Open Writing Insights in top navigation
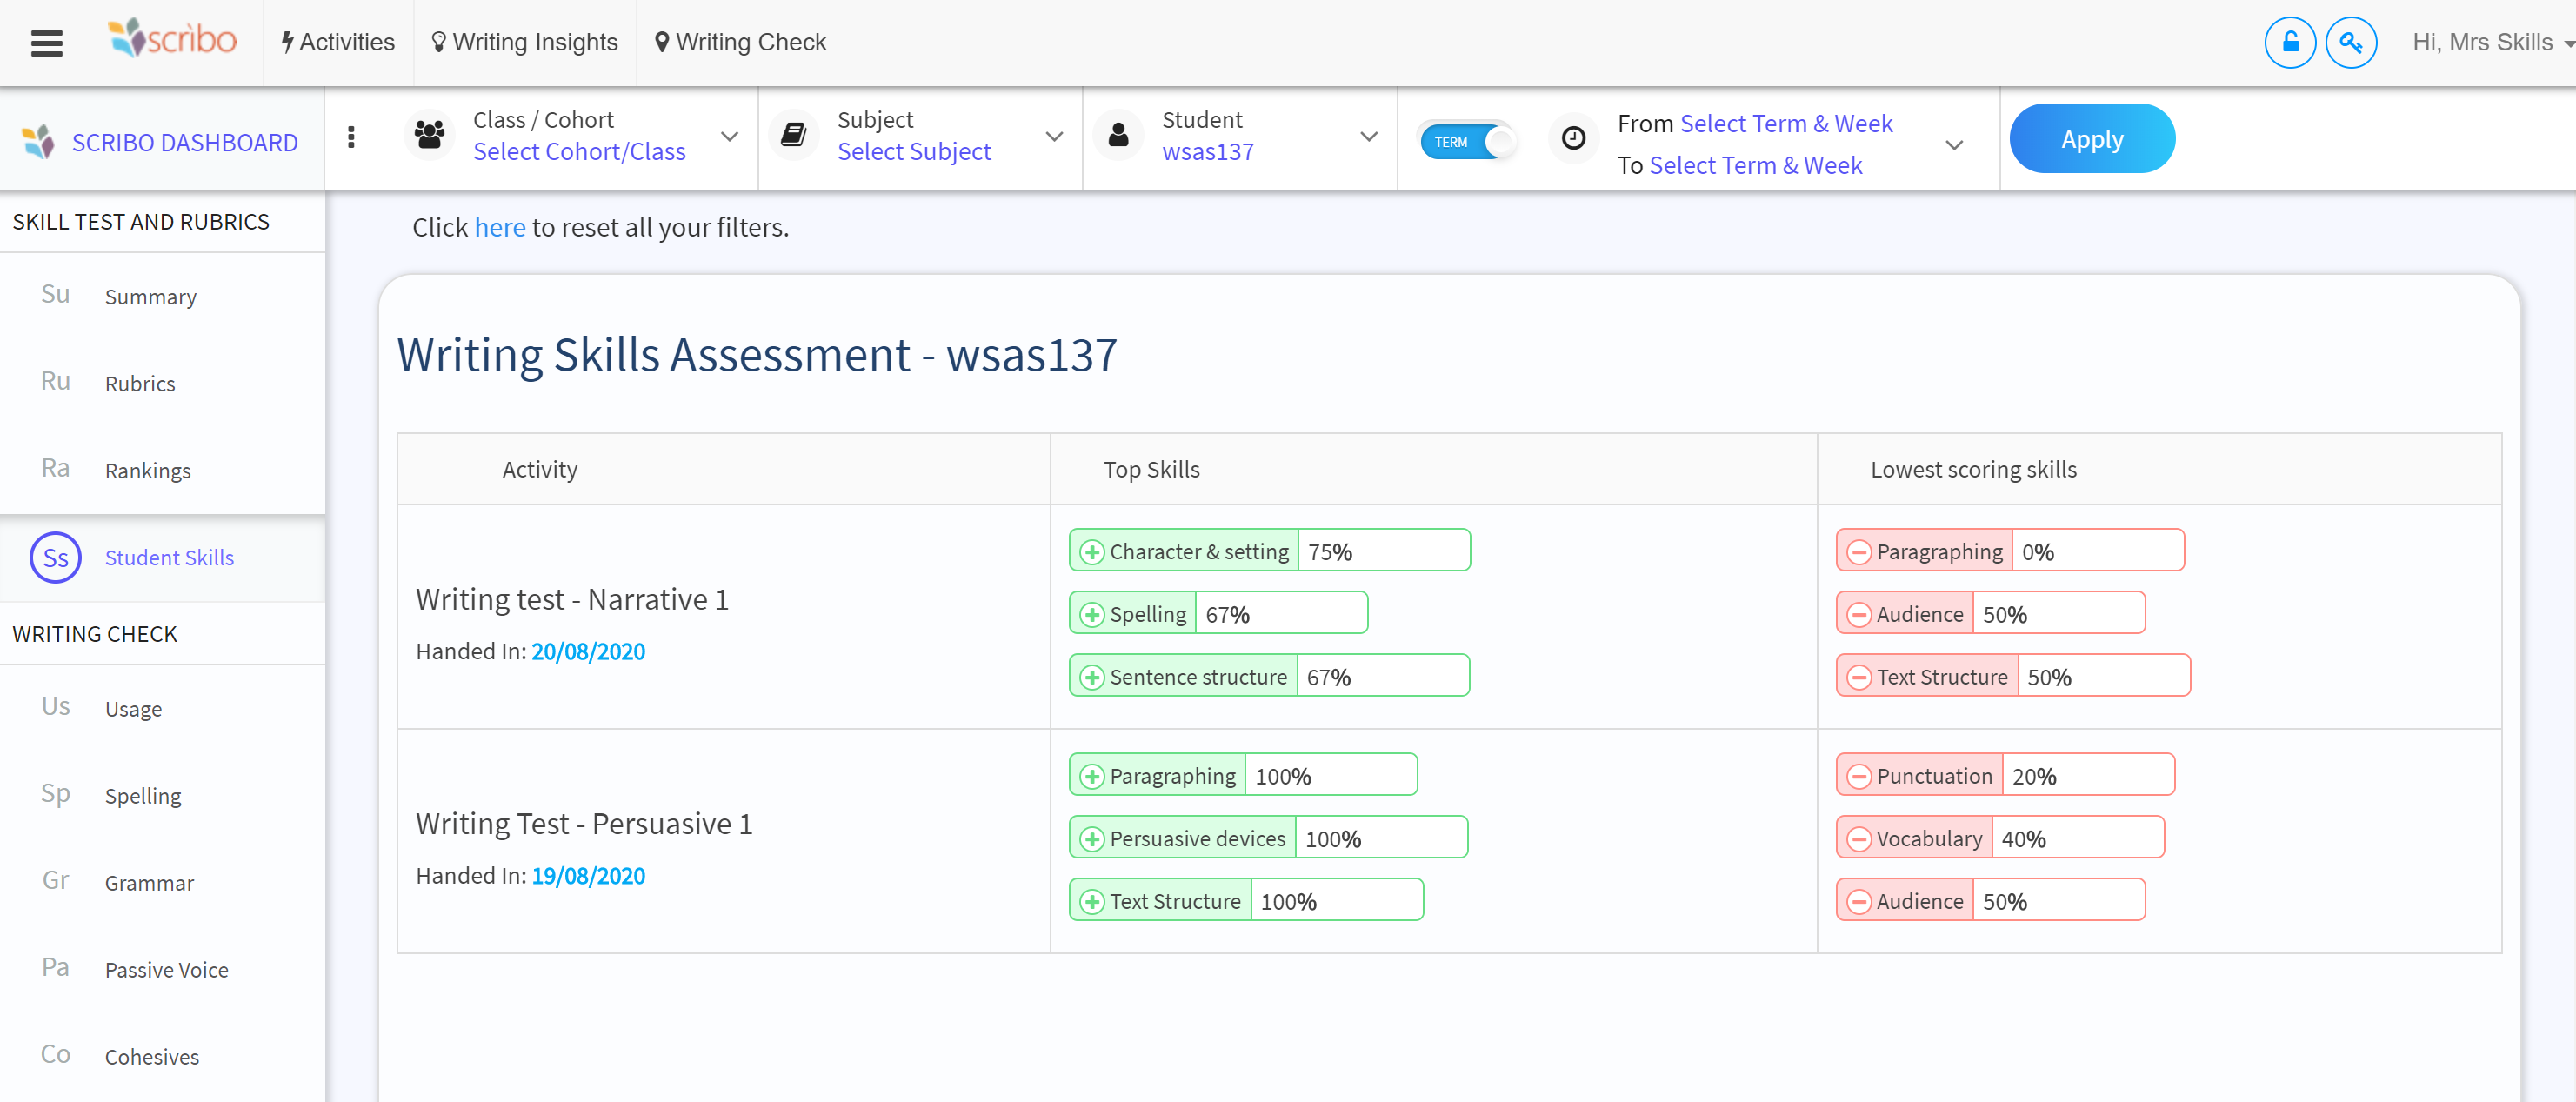The width and height of the screenshot is (2576, 1102). point(525,42)
